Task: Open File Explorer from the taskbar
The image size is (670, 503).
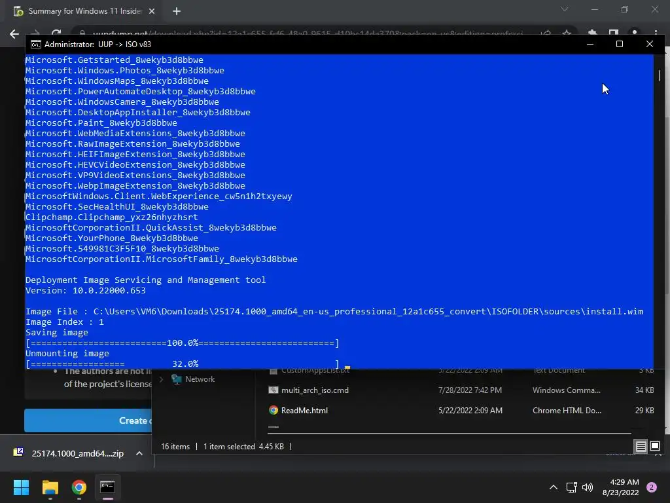Action: (50, 487)
